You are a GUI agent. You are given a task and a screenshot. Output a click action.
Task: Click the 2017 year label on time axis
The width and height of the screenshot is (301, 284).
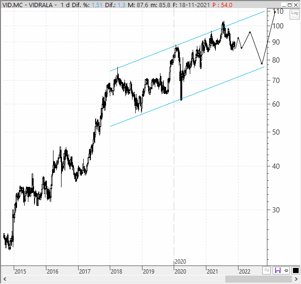click(x=85, y=272)
